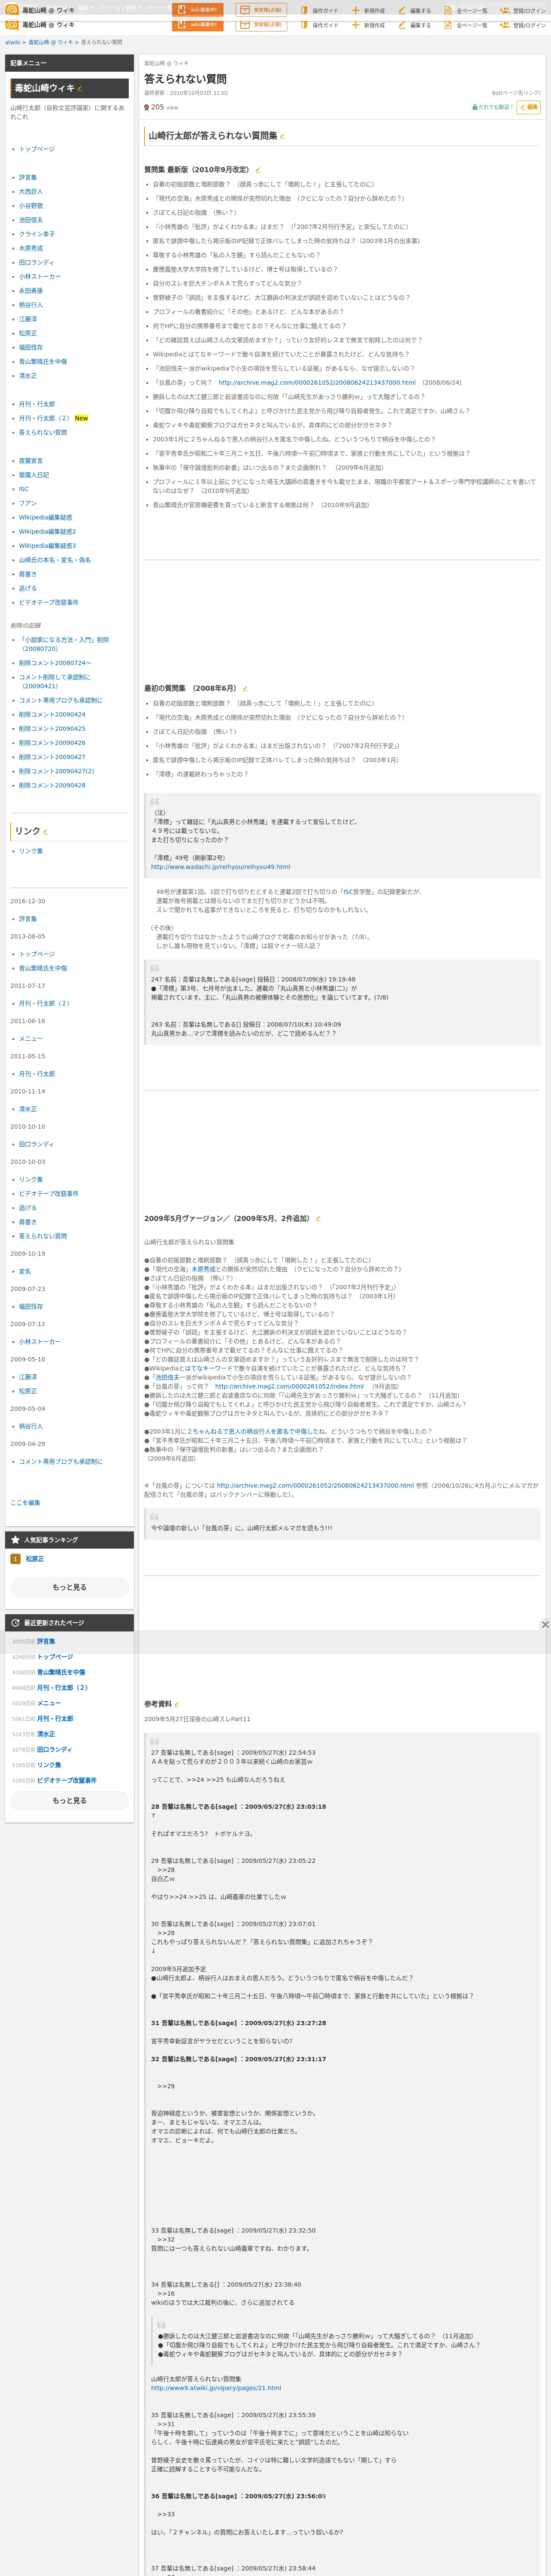Open コメント専用ブログも承認制に under 2009-04-29
The height and width of the screenshot is (2576, 551).
[61, 1462]
